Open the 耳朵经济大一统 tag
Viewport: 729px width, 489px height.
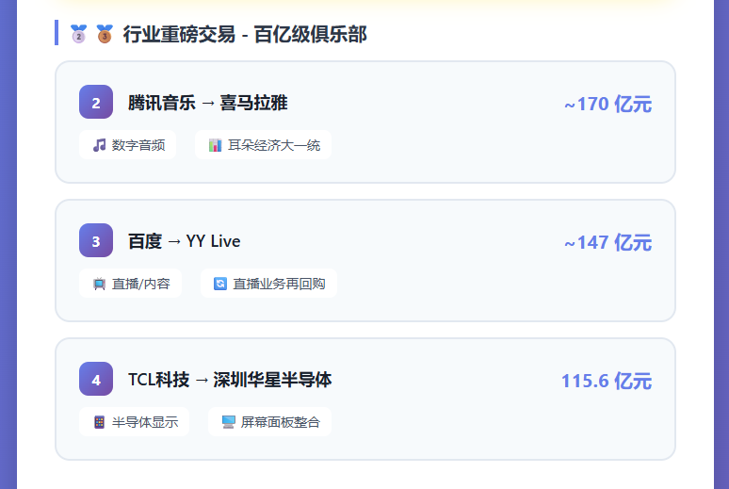(263, 145)
